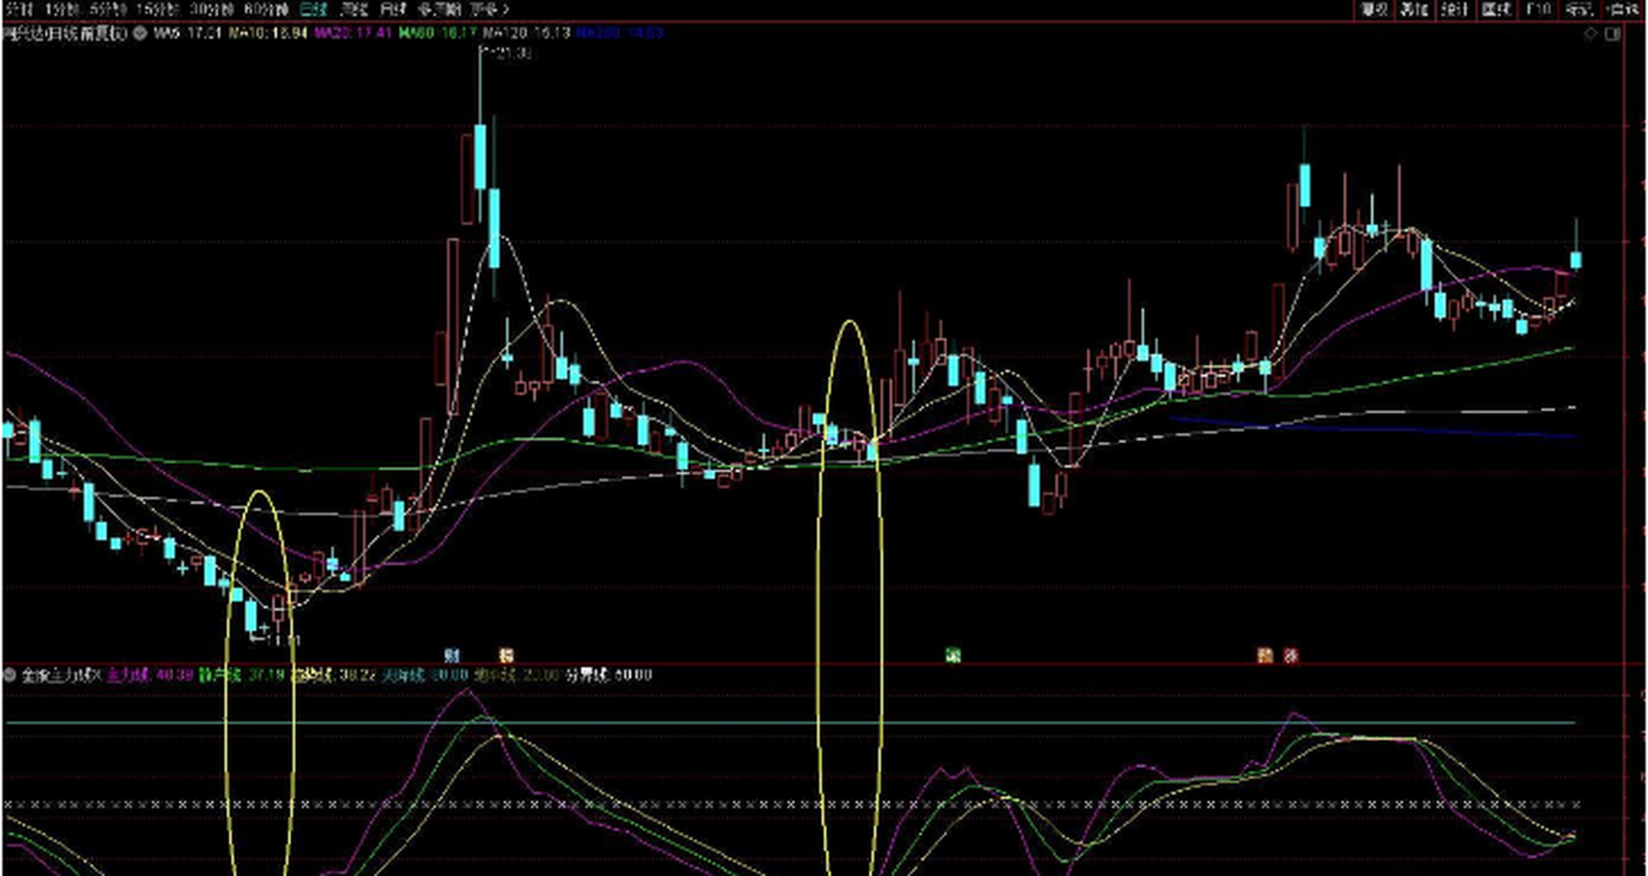Click the yellow MA10 label
1648x876 pixels.
pos(267,33)
